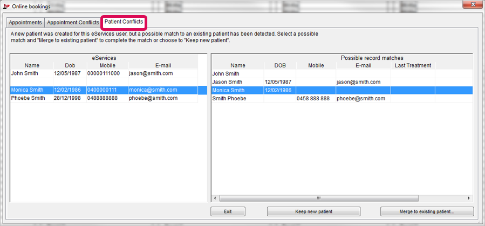Sort by the Last Treatment column header
The height and width of the screenshot is (226, 485).
click(413, 65)
